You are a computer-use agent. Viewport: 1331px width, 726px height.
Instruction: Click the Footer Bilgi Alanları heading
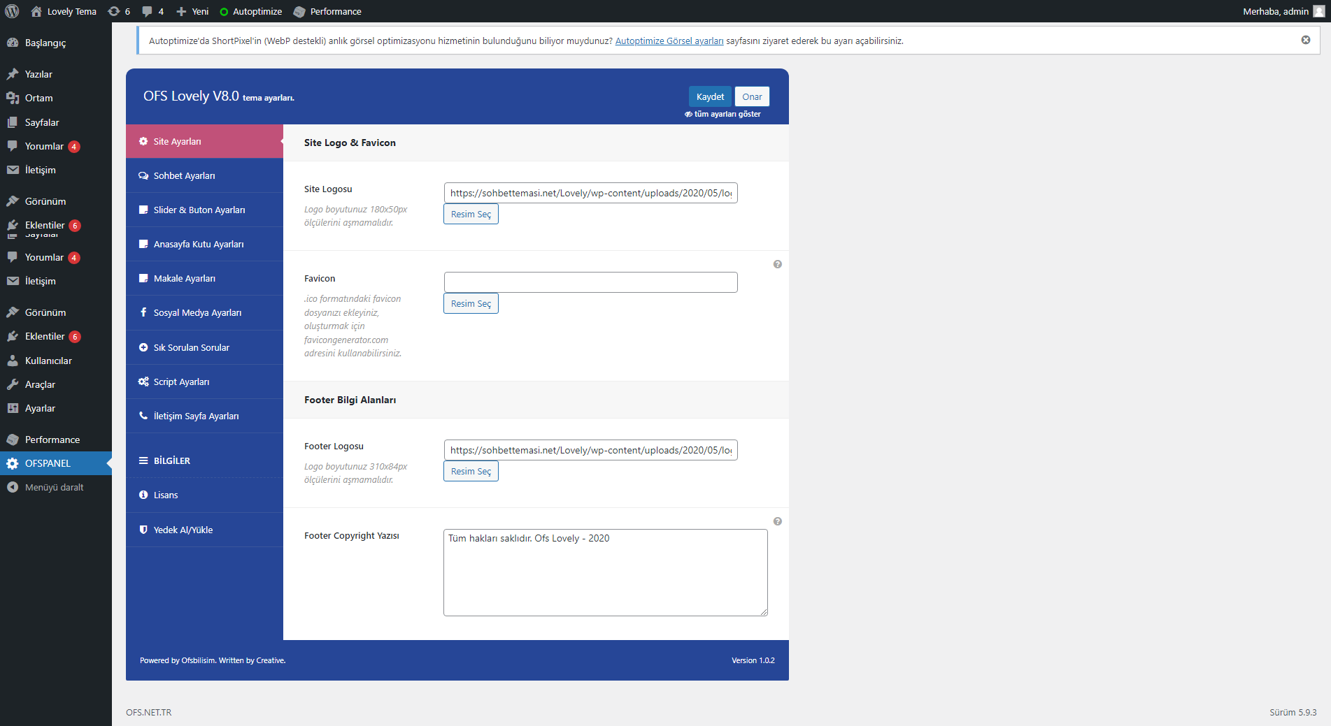(x=350, y=400)
